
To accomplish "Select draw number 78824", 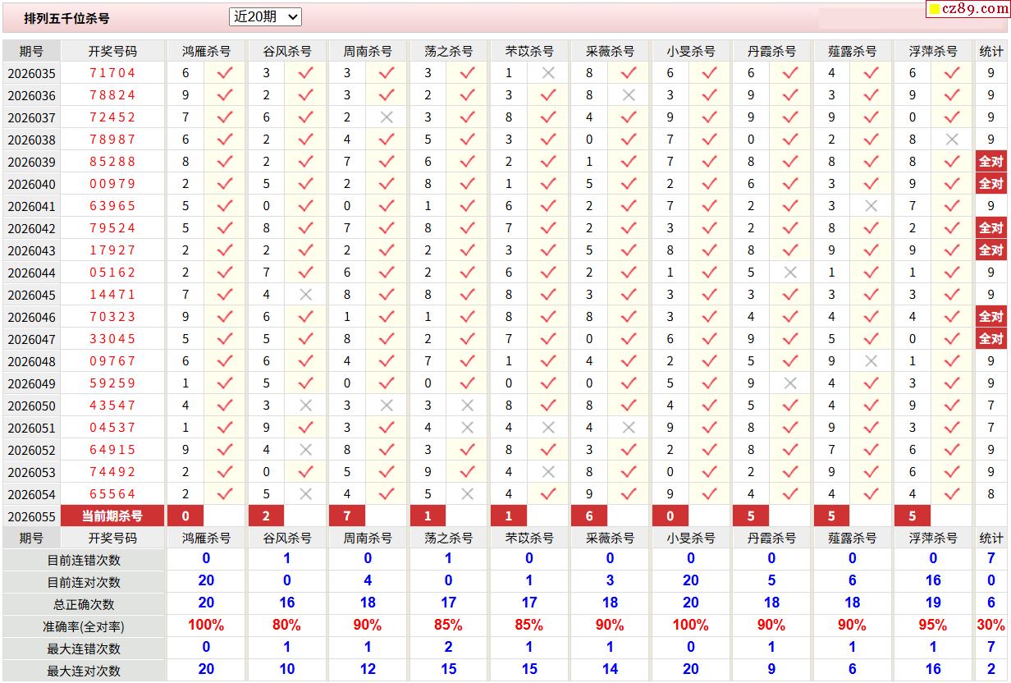I will (112, 95).
